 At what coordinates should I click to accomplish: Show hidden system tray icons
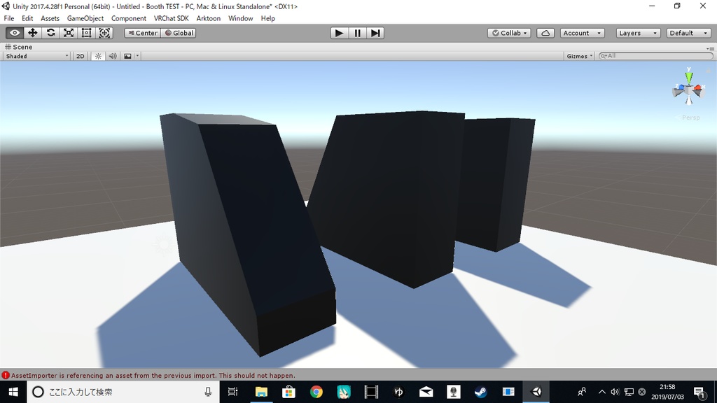click(601, 392)
